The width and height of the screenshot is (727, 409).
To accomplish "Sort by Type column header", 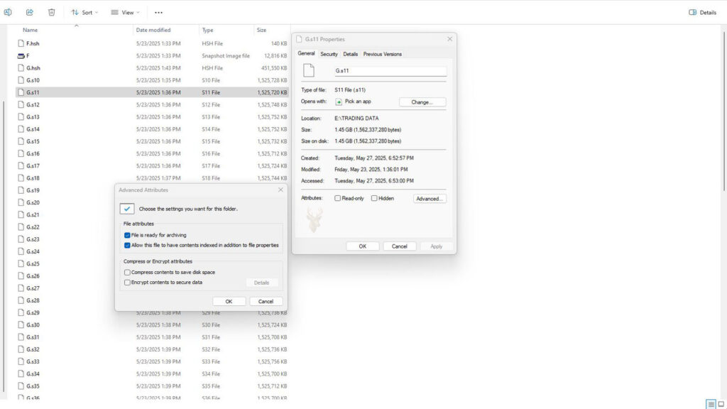I will (208, 30).
